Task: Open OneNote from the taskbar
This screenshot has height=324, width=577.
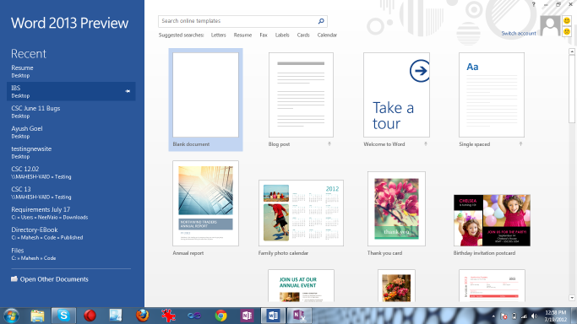Action: [247, 316]
